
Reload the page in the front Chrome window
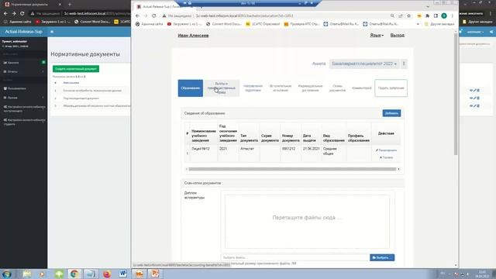coord(153,15)
